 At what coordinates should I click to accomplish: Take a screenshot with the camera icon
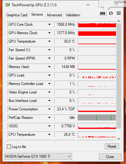103,13
